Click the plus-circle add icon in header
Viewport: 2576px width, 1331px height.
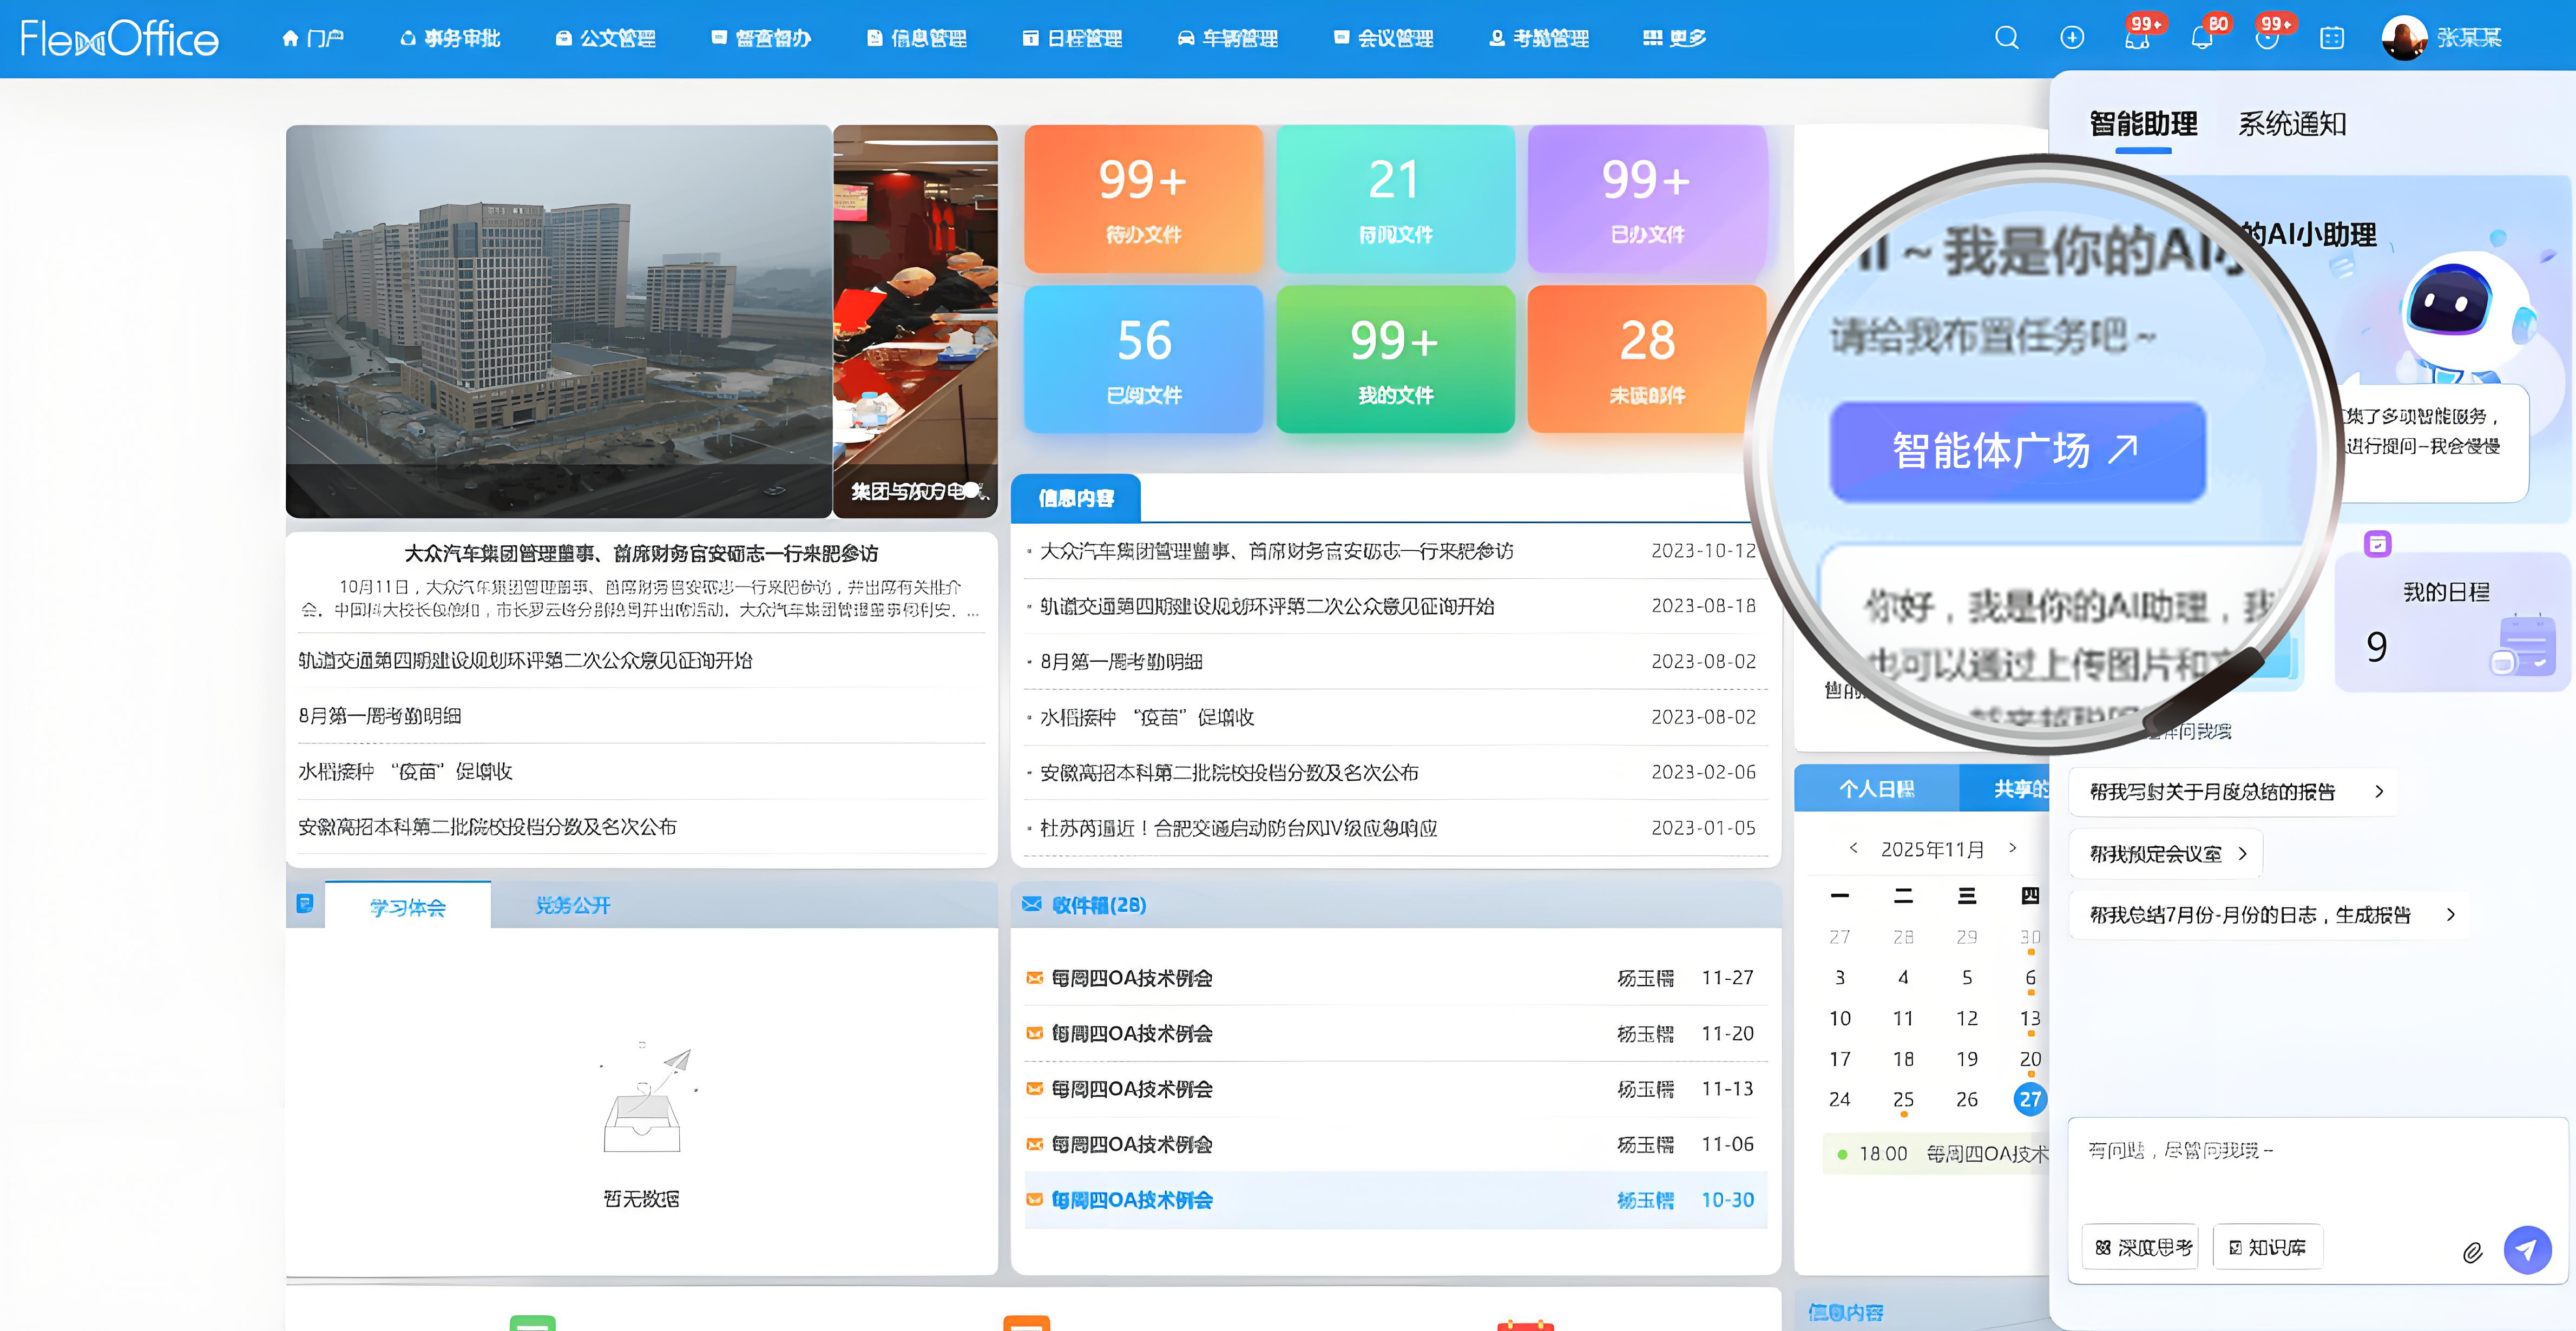pos(2072,38)
